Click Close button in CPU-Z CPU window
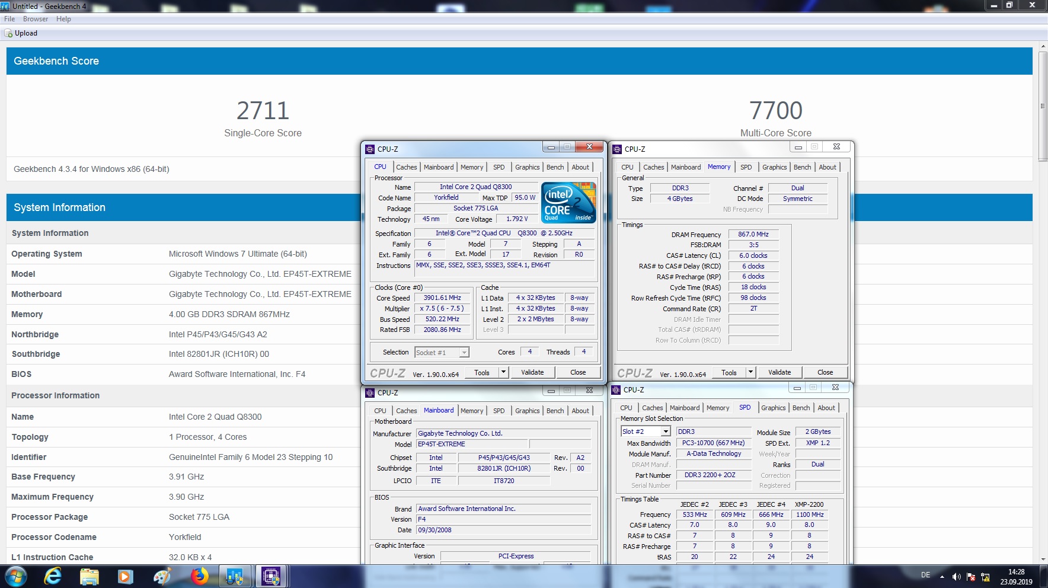The height and width of the screenshot is (588, 1048). [x=578, y=372]
